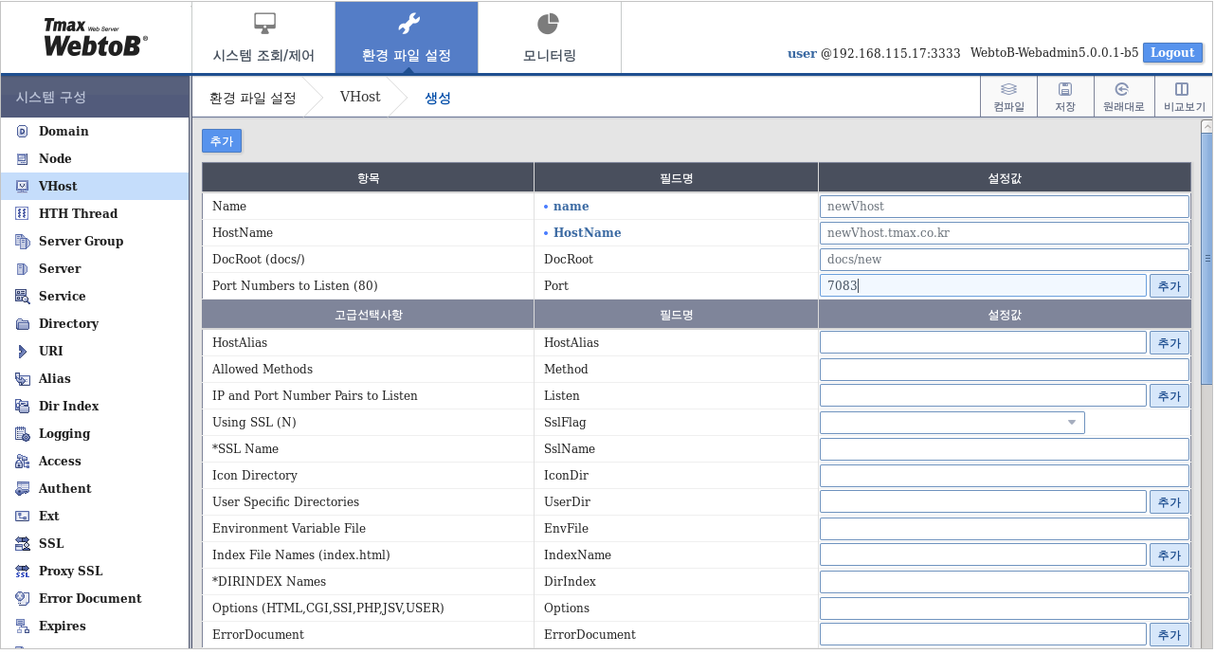Click the IconDir input field
This screenshot has height=654, width=1215.
[x=1004, y=476]
